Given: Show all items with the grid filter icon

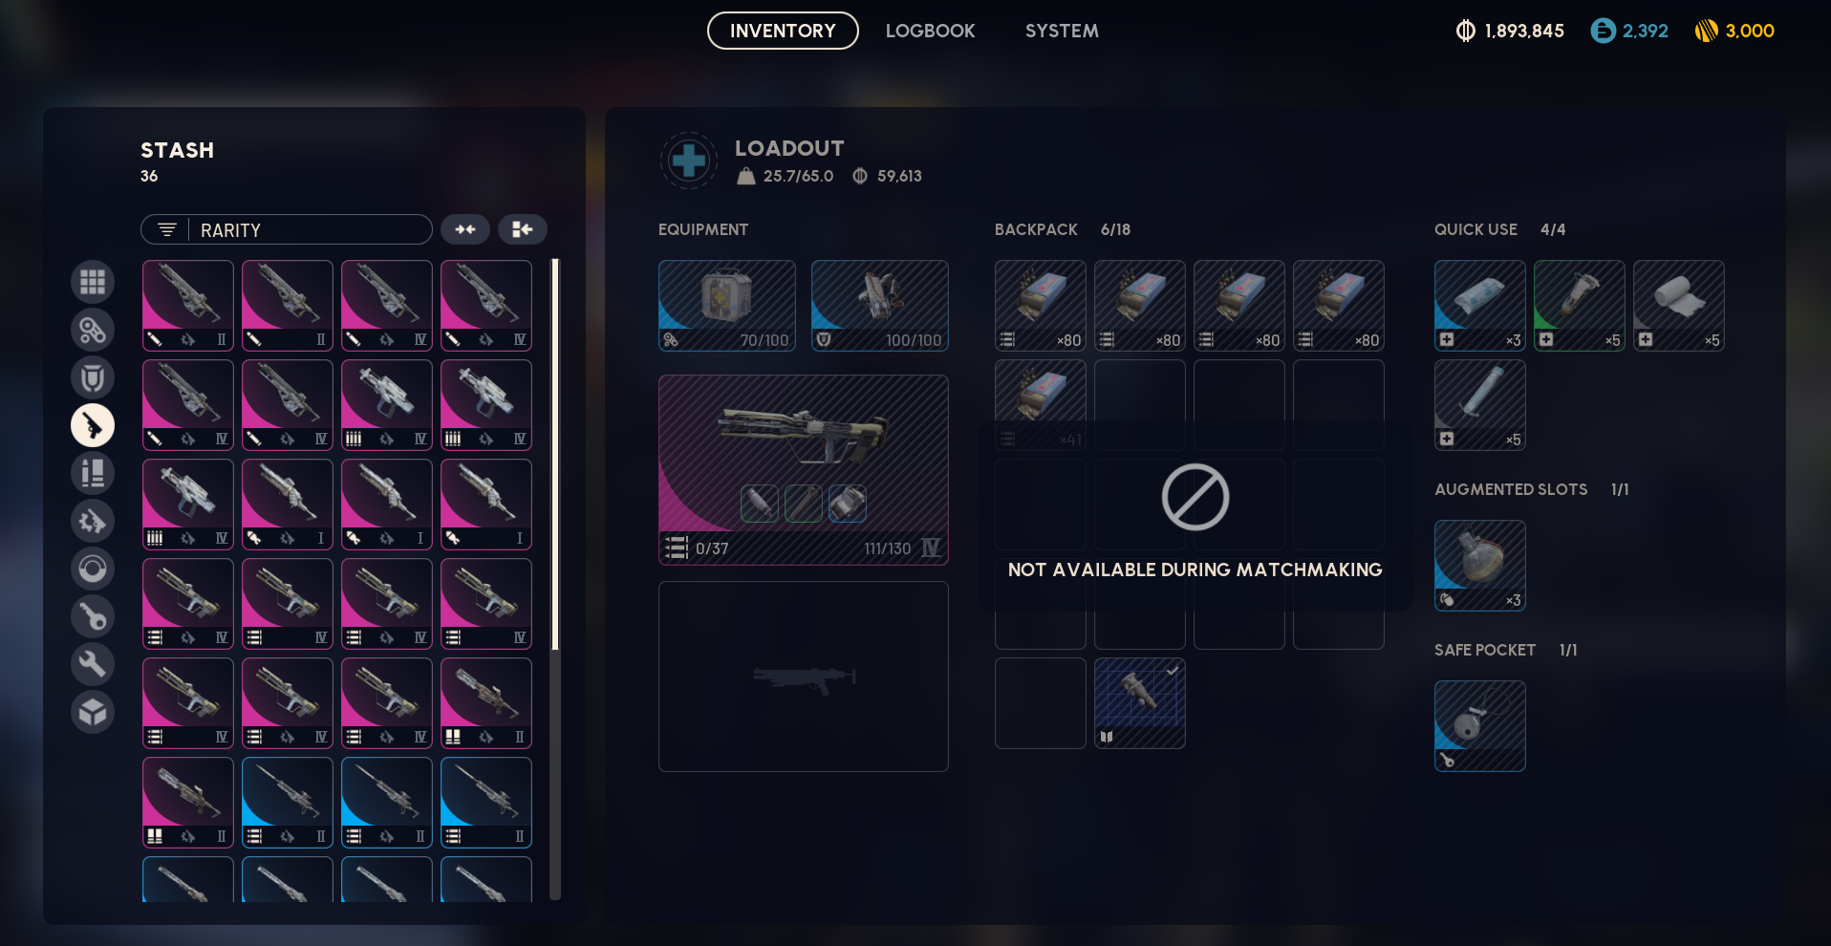Looking at the screenshot, I should pos(93,282).
